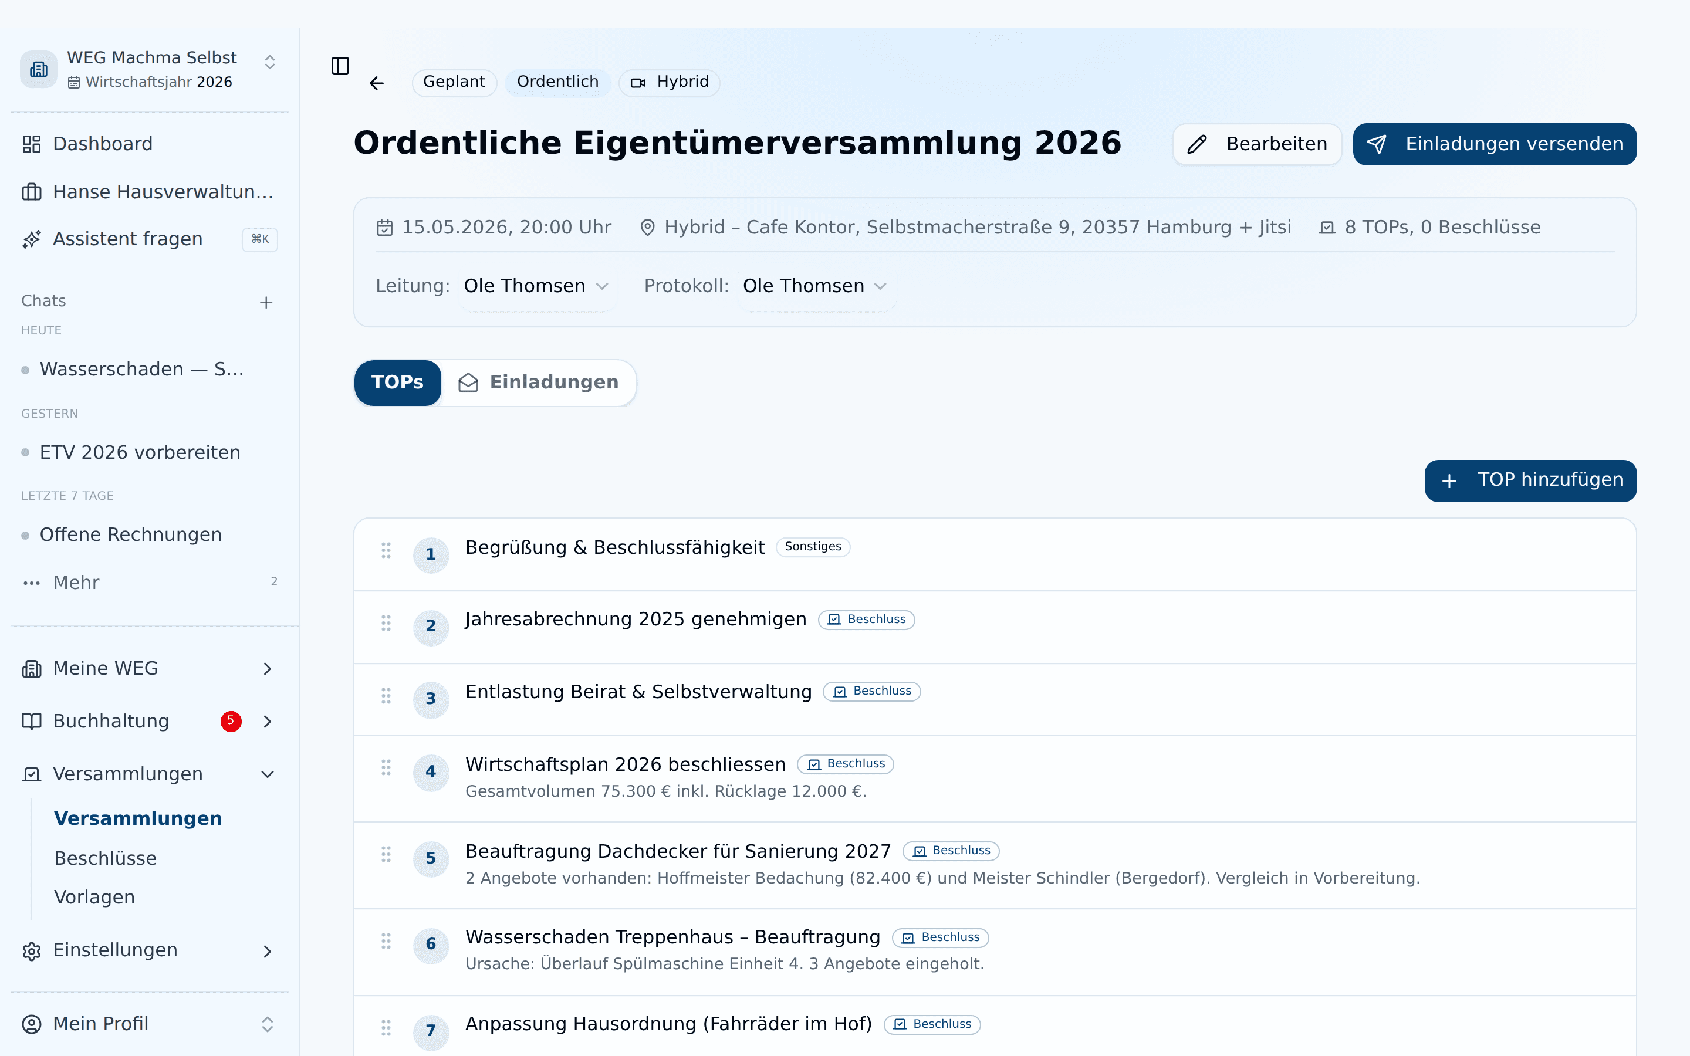Open the Wasserschaden chat
Image resolution: width=1690 pixels, height=1056 pixels.
(141, 370)
